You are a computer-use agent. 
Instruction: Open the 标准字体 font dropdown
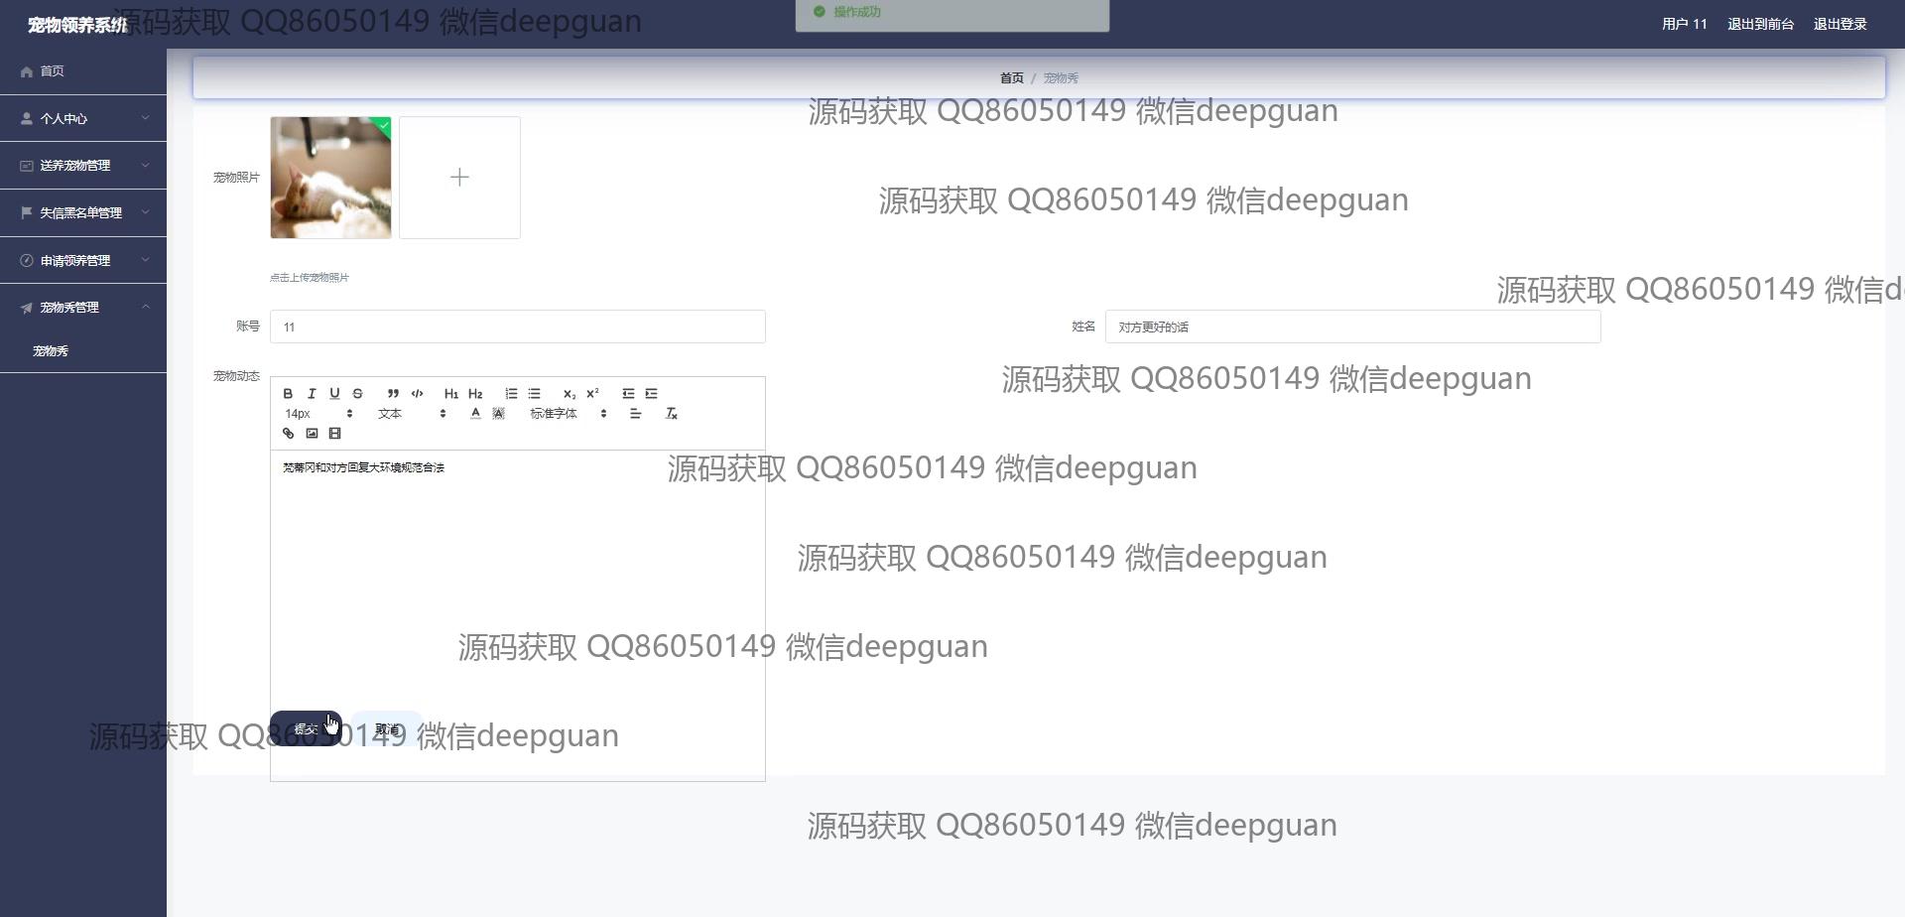coord(568,414)
